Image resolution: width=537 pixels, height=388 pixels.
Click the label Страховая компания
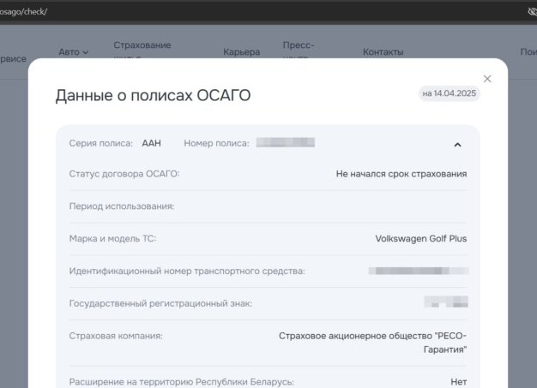(116, 336)
